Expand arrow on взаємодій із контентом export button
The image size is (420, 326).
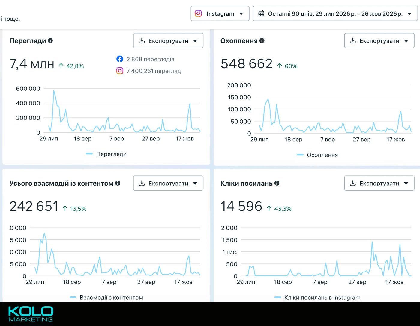click(195, 184)
